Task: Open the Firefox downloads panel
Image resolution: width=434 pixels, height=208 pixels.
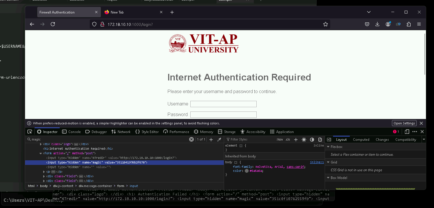Action: click(x=377, y=24)
